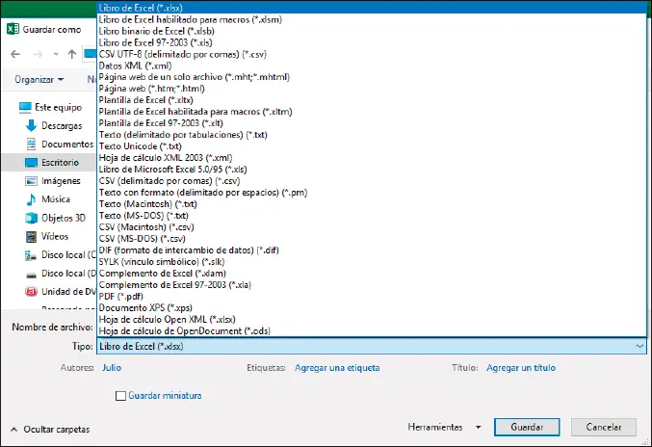Click the Imágenes picture icon

[x=31, y=181]
